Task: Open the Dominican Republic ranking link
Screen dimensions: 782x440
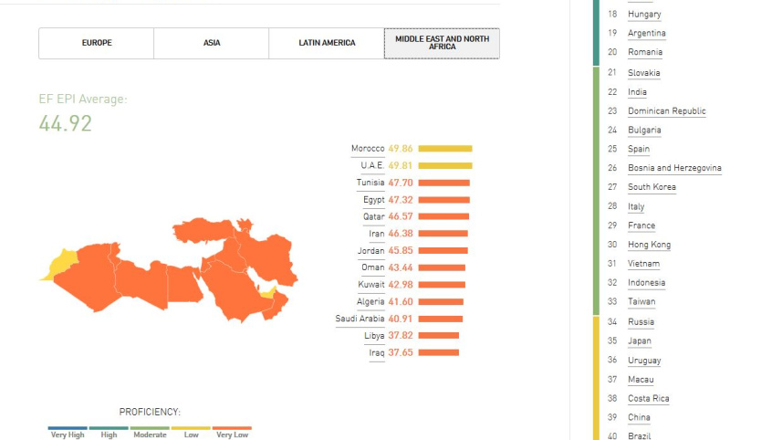Action: pos(666,111)
